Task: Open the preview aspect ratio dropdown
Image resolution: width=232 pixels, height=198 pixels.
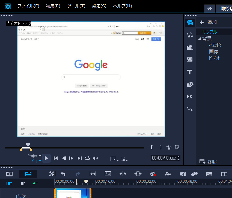Action: tap(115, 159)
